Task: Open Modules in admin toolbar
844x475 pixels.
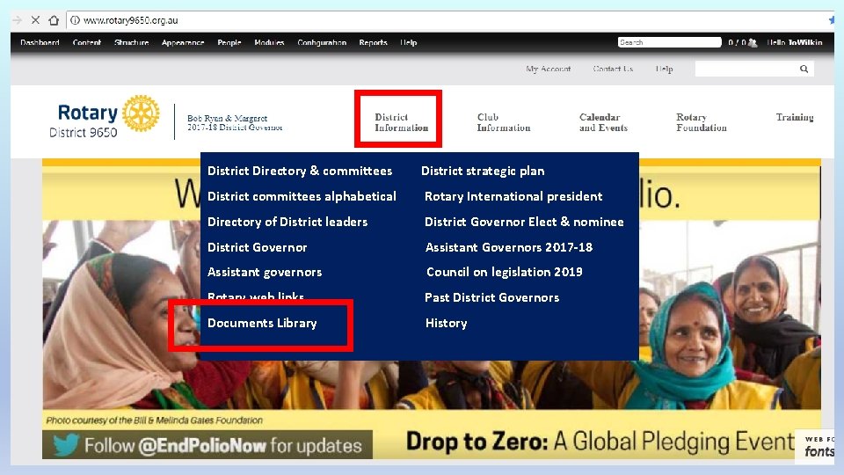Action: [x=269, y=42]
